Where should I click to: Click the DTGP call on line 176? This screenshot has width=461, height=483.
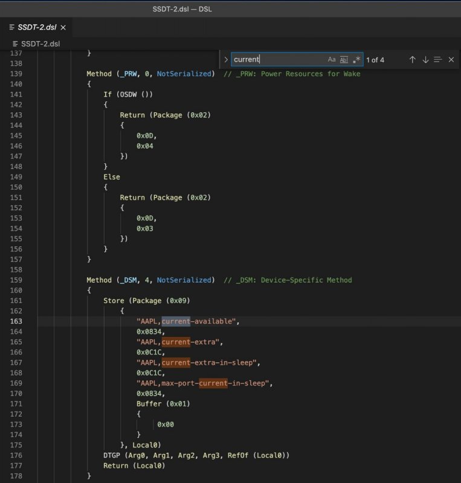[x=114, y=455]
